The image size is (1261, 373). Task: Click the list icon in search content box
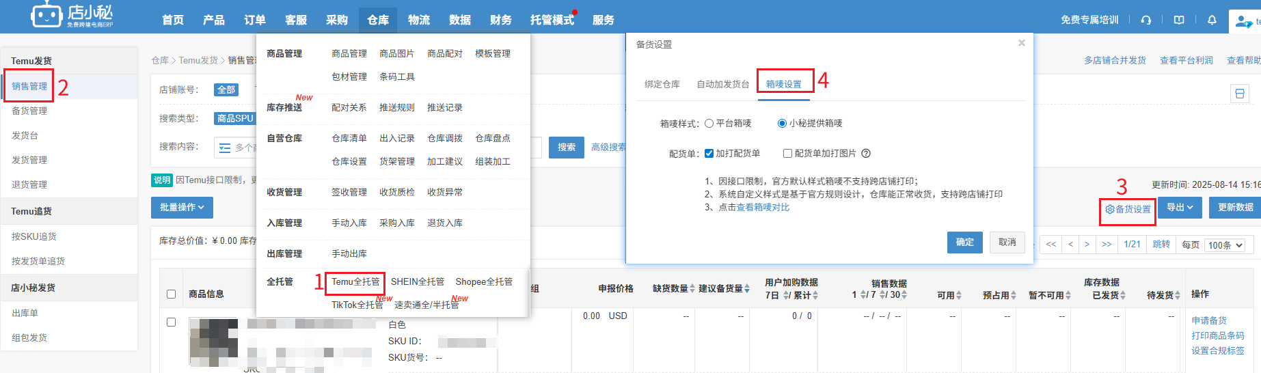(x=225, y=148)
